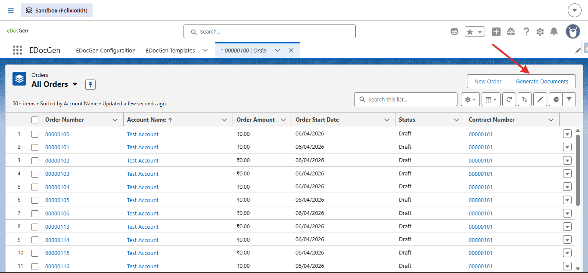
Task: Open the list filters funnel icon
Action: coord(569,99)
